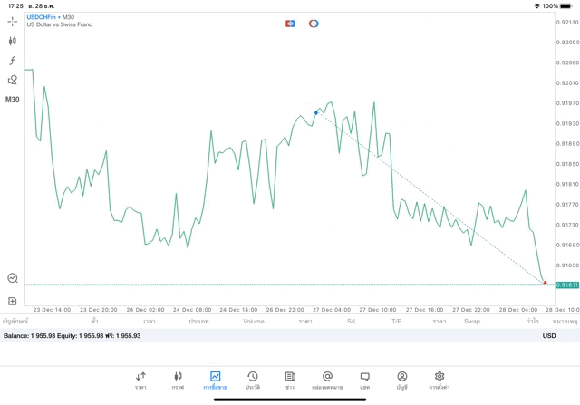Open the candlestick chart type settings
Screen dimensions: 580x405
[13, 41]
